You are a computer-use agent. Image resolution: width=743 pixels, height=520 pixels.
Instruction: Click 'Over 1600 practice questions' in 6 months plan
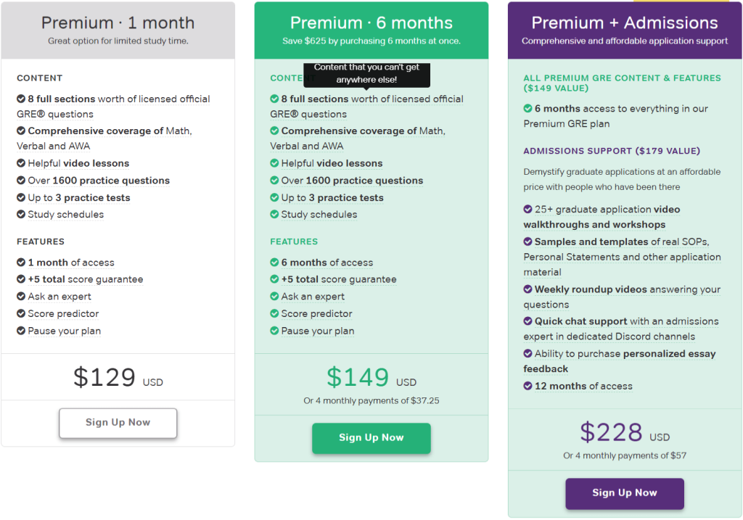coord(352,181)
